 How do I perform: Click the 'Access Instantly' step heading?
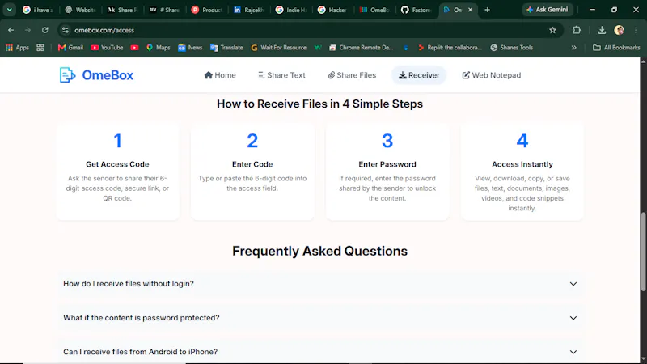pos(522,164)
